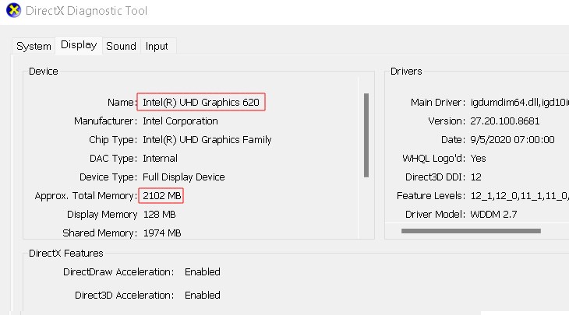Select the Display tab

pyautogui.click(x=79, y=45)
